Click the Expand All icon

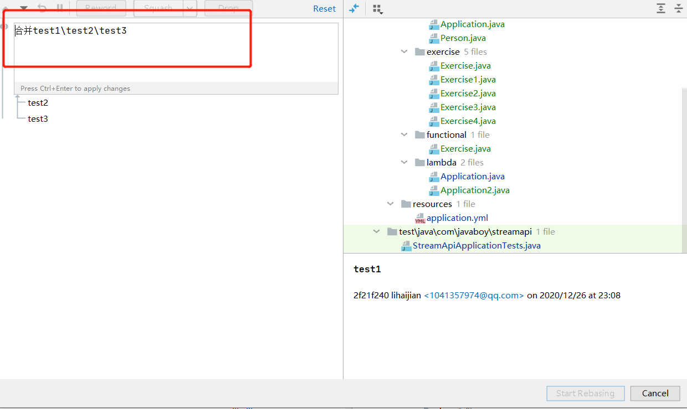tap(660, 8)
